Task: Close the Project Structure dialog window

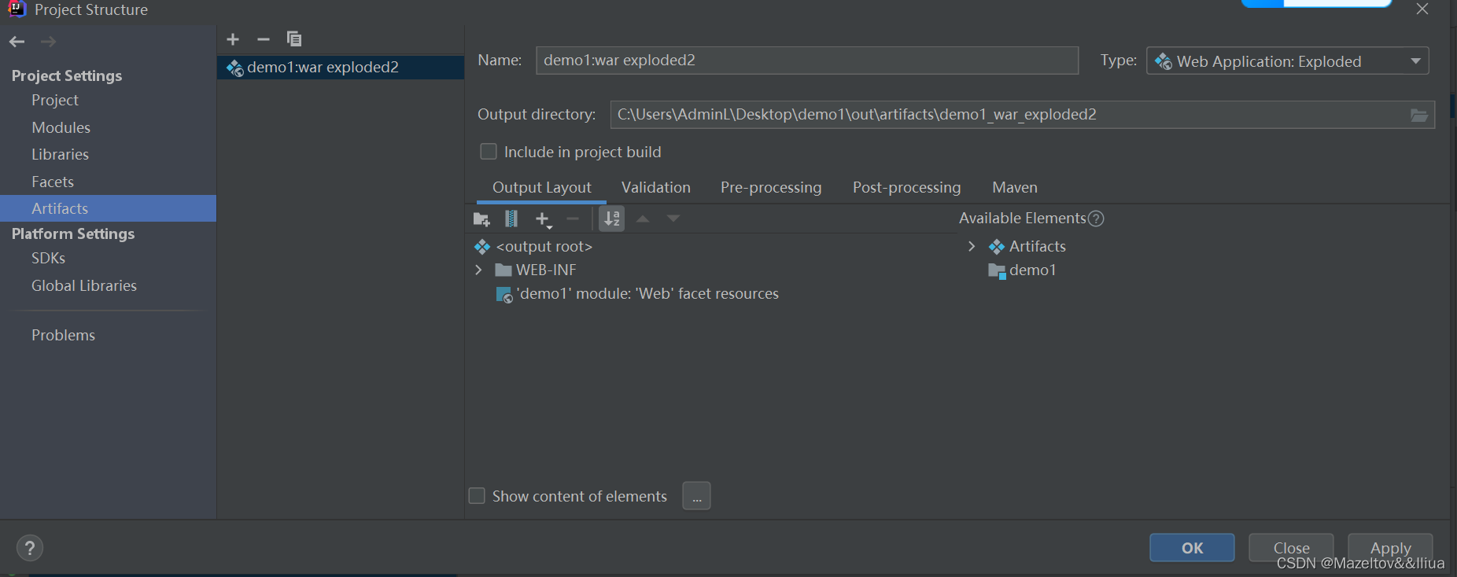Action: click(x=1422, y=9)
